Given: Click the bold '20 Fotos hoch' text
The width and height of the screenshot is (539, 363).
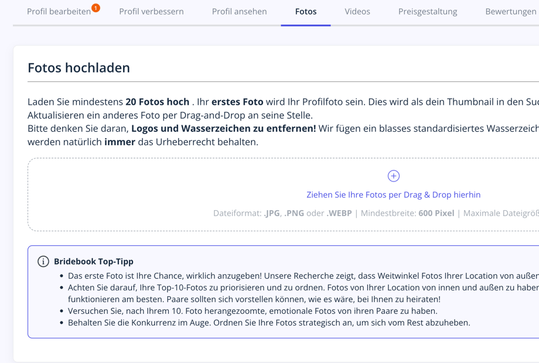Looking at the screenshot, I should pos(157,102).
